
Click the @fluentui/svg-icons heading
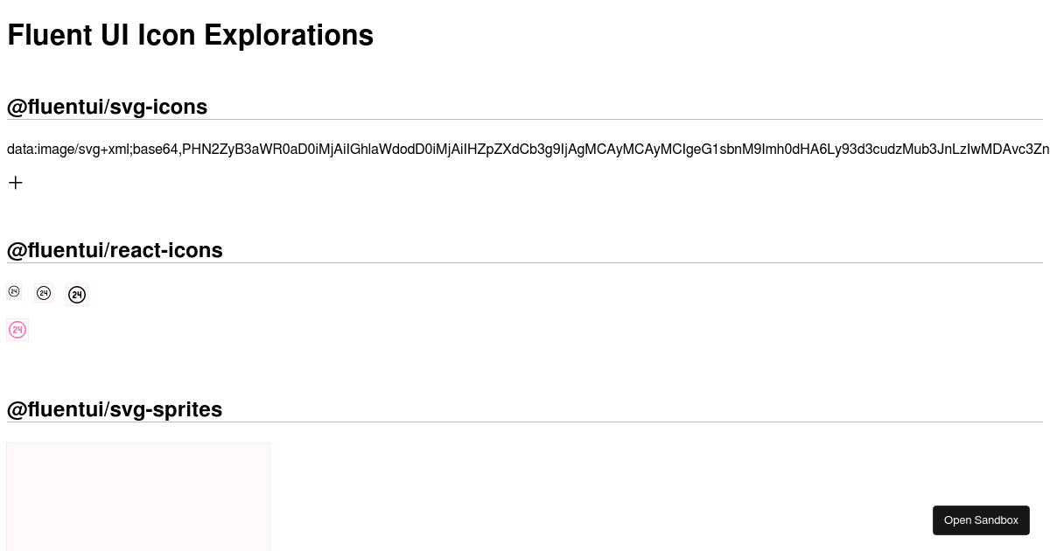[107, 107]
